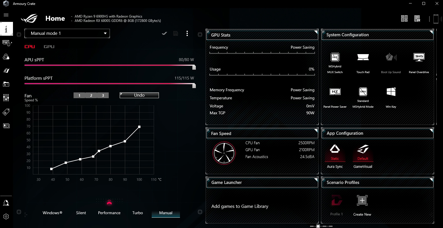Open Settings gear in sidebar
The height and width of the screenshot is (228, 443).
pos(6,216)
